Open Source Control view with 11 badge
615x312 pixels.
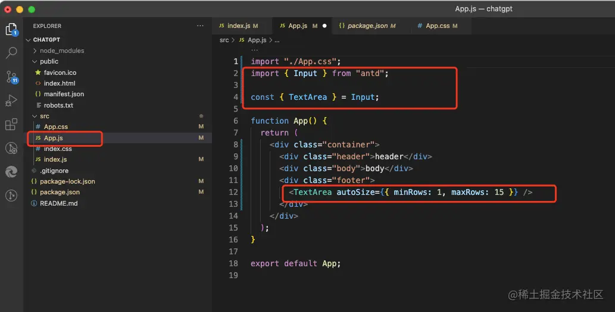[x=12, y=77]
